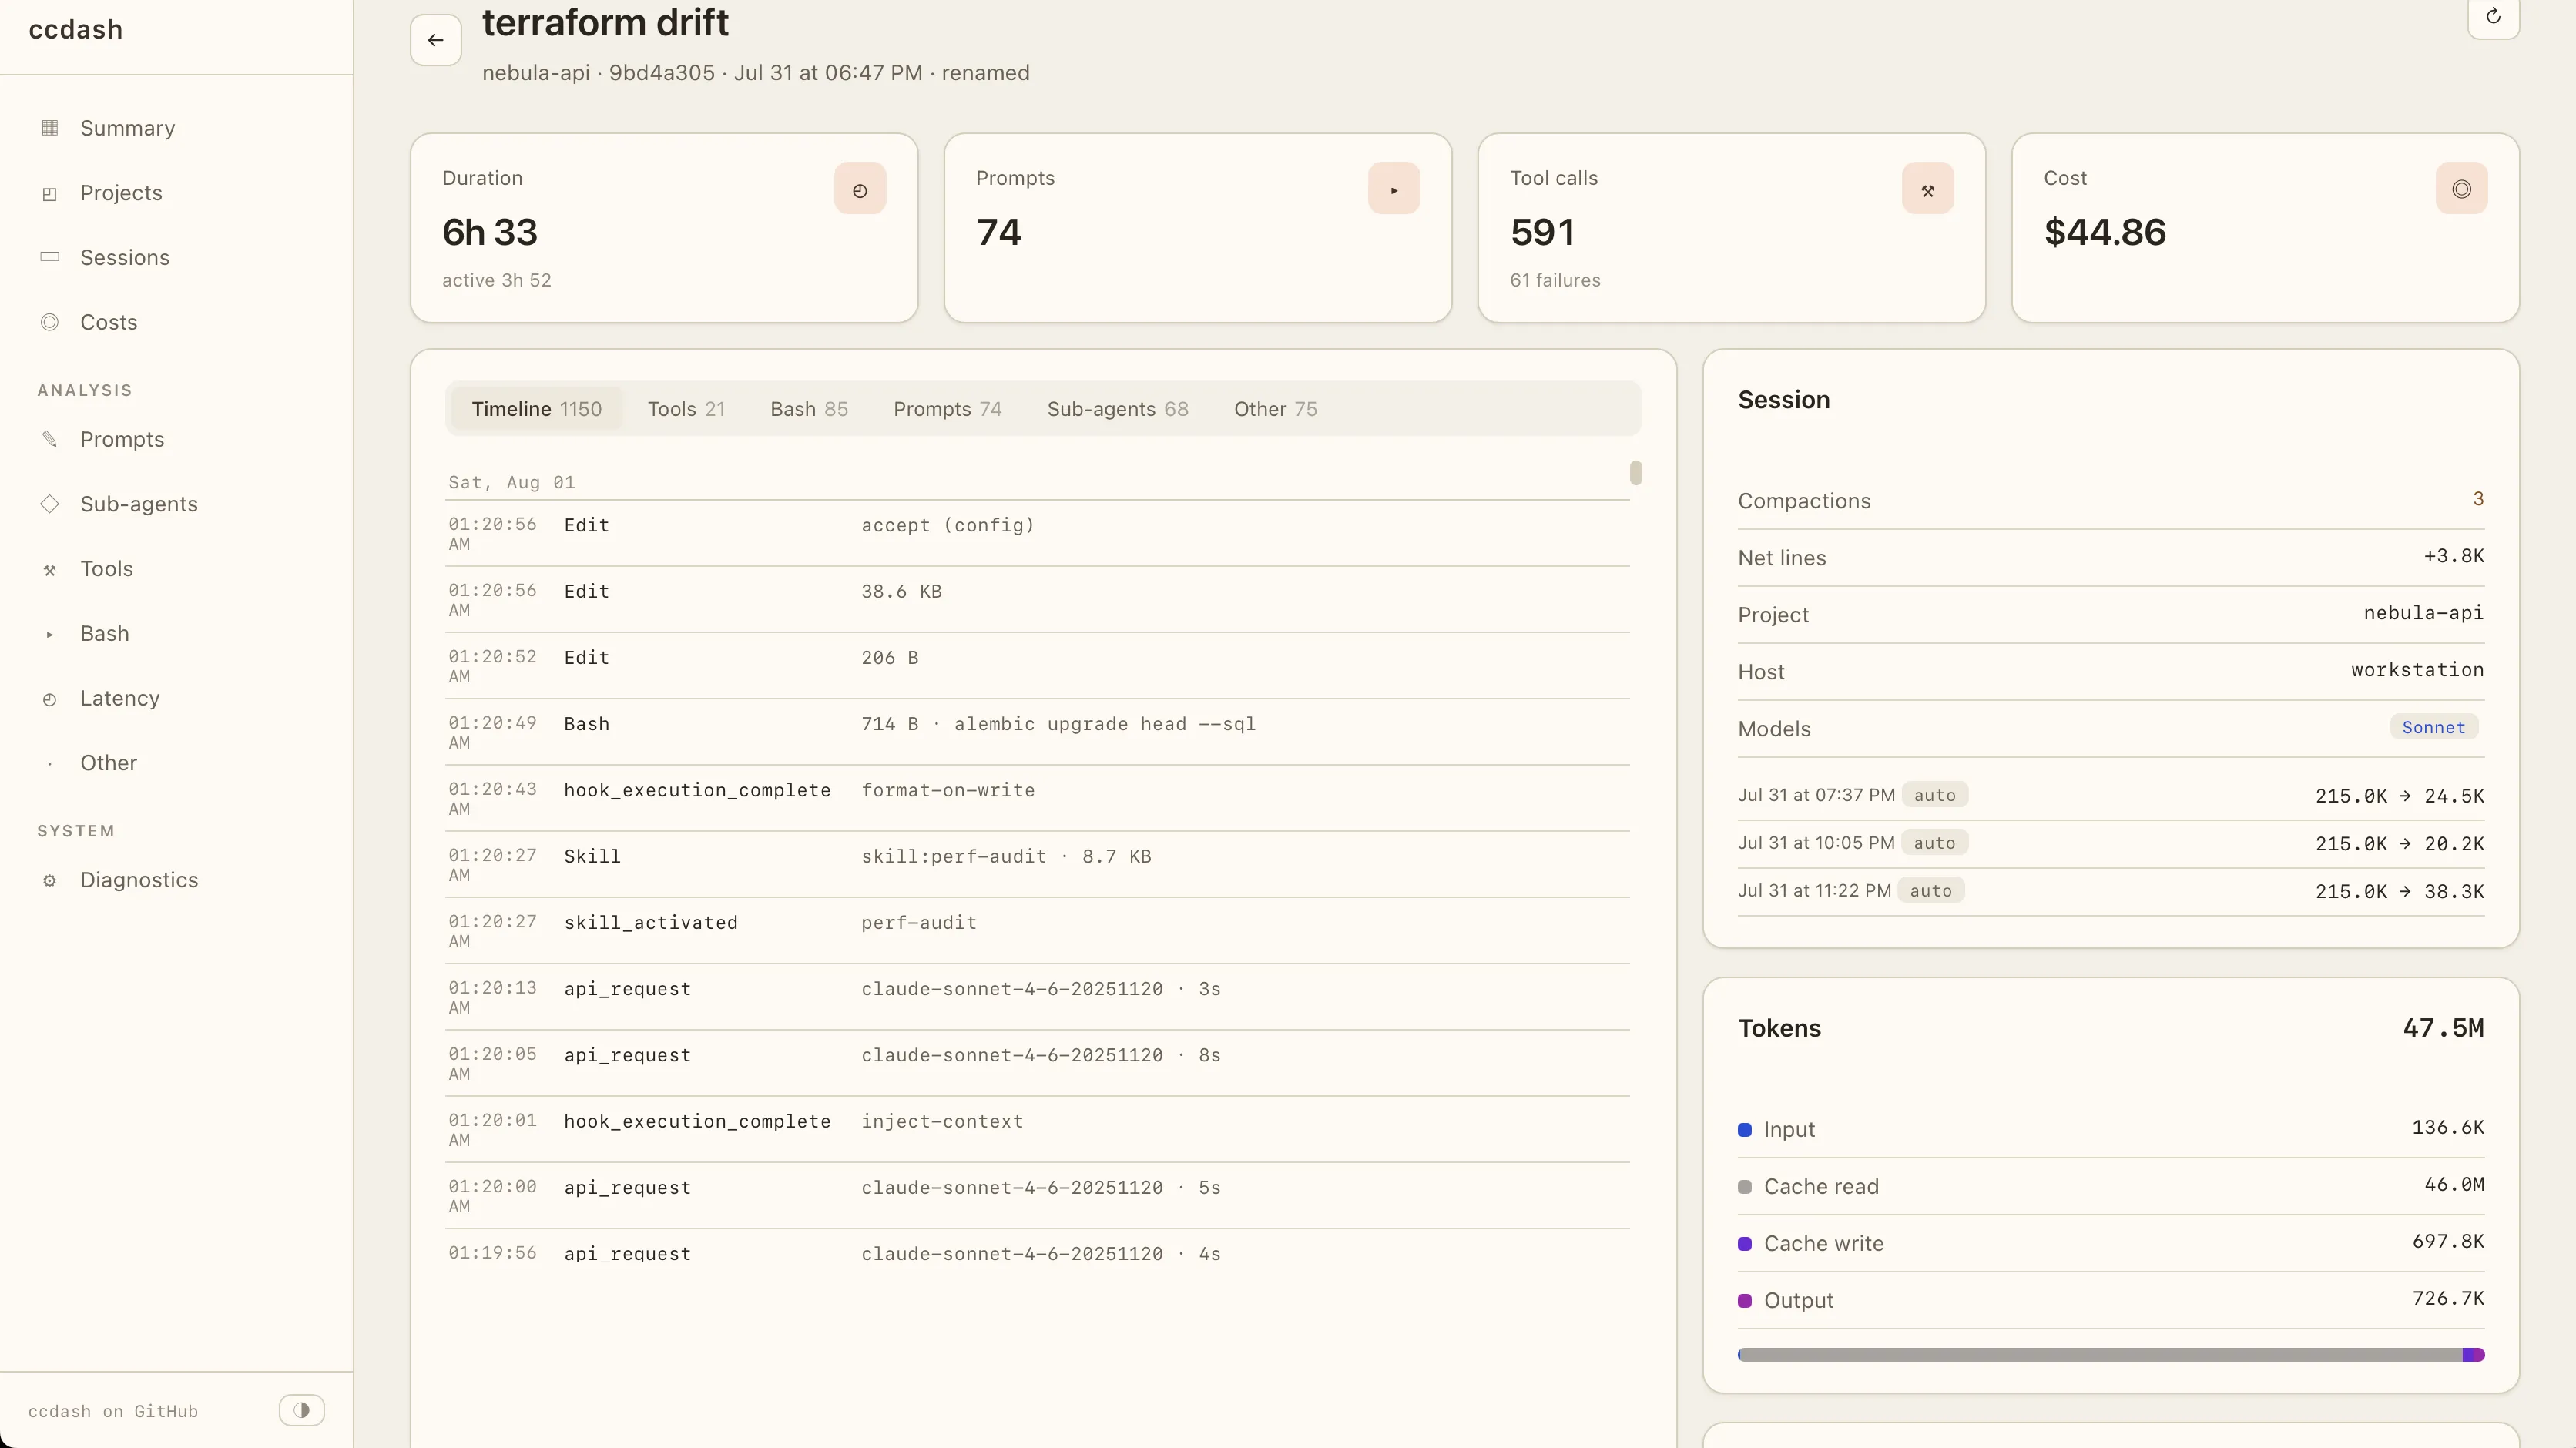Select the api_request row at 01:20:13
Viewport: 2576px width, 1448px height.
1037,997
